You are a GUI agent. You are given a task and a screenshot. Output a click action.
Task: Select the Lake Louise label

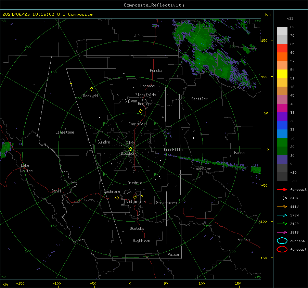[26, 168]
